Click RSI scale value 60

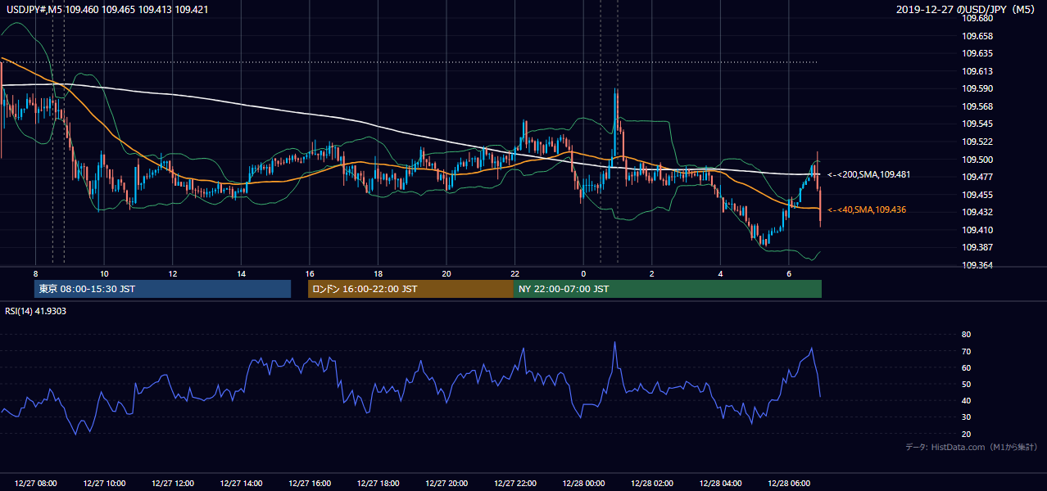click(x=966, y=367)
